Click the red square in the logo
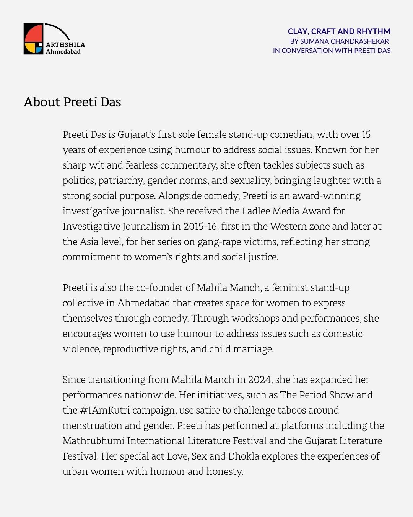The height and width of the screenshot is (517, 413). (x=33, y=33)
